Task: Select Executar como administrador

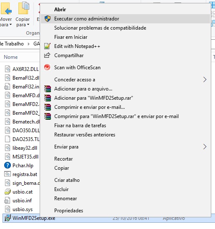Action: point(125,19)
